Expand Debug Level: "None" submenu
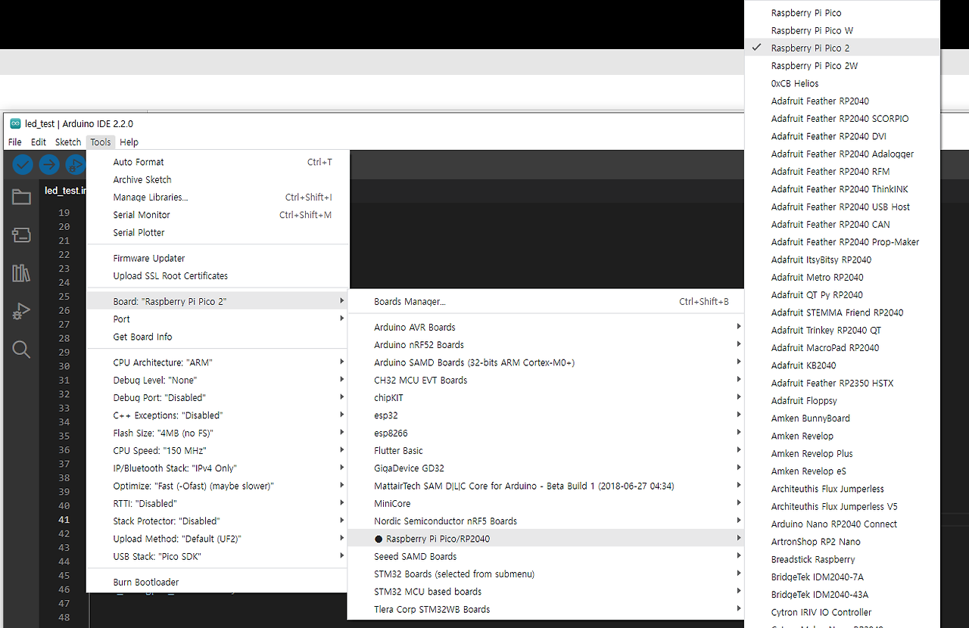 (218, 380)
